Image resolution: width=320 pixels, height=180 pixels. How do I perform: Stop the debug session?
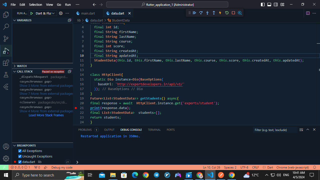[233, 13]
